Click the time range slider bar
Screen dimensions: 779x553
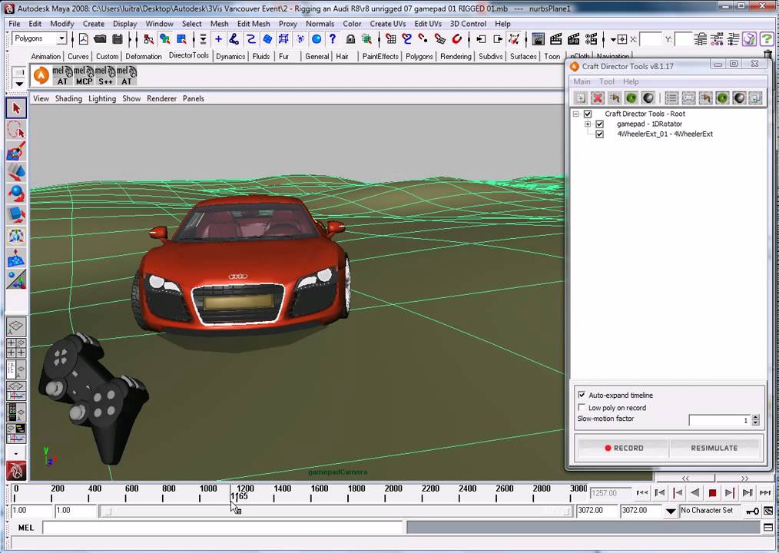click(x=336, y=511)
